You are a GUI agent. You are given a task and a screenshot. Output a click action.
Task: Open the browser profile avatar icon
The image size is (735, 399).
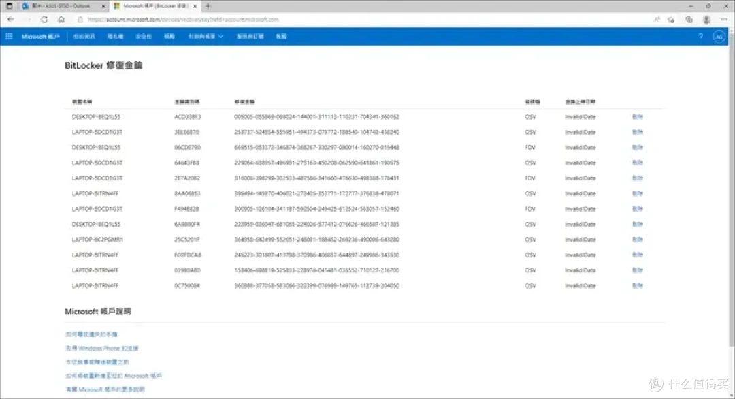(x=706, y=20)
